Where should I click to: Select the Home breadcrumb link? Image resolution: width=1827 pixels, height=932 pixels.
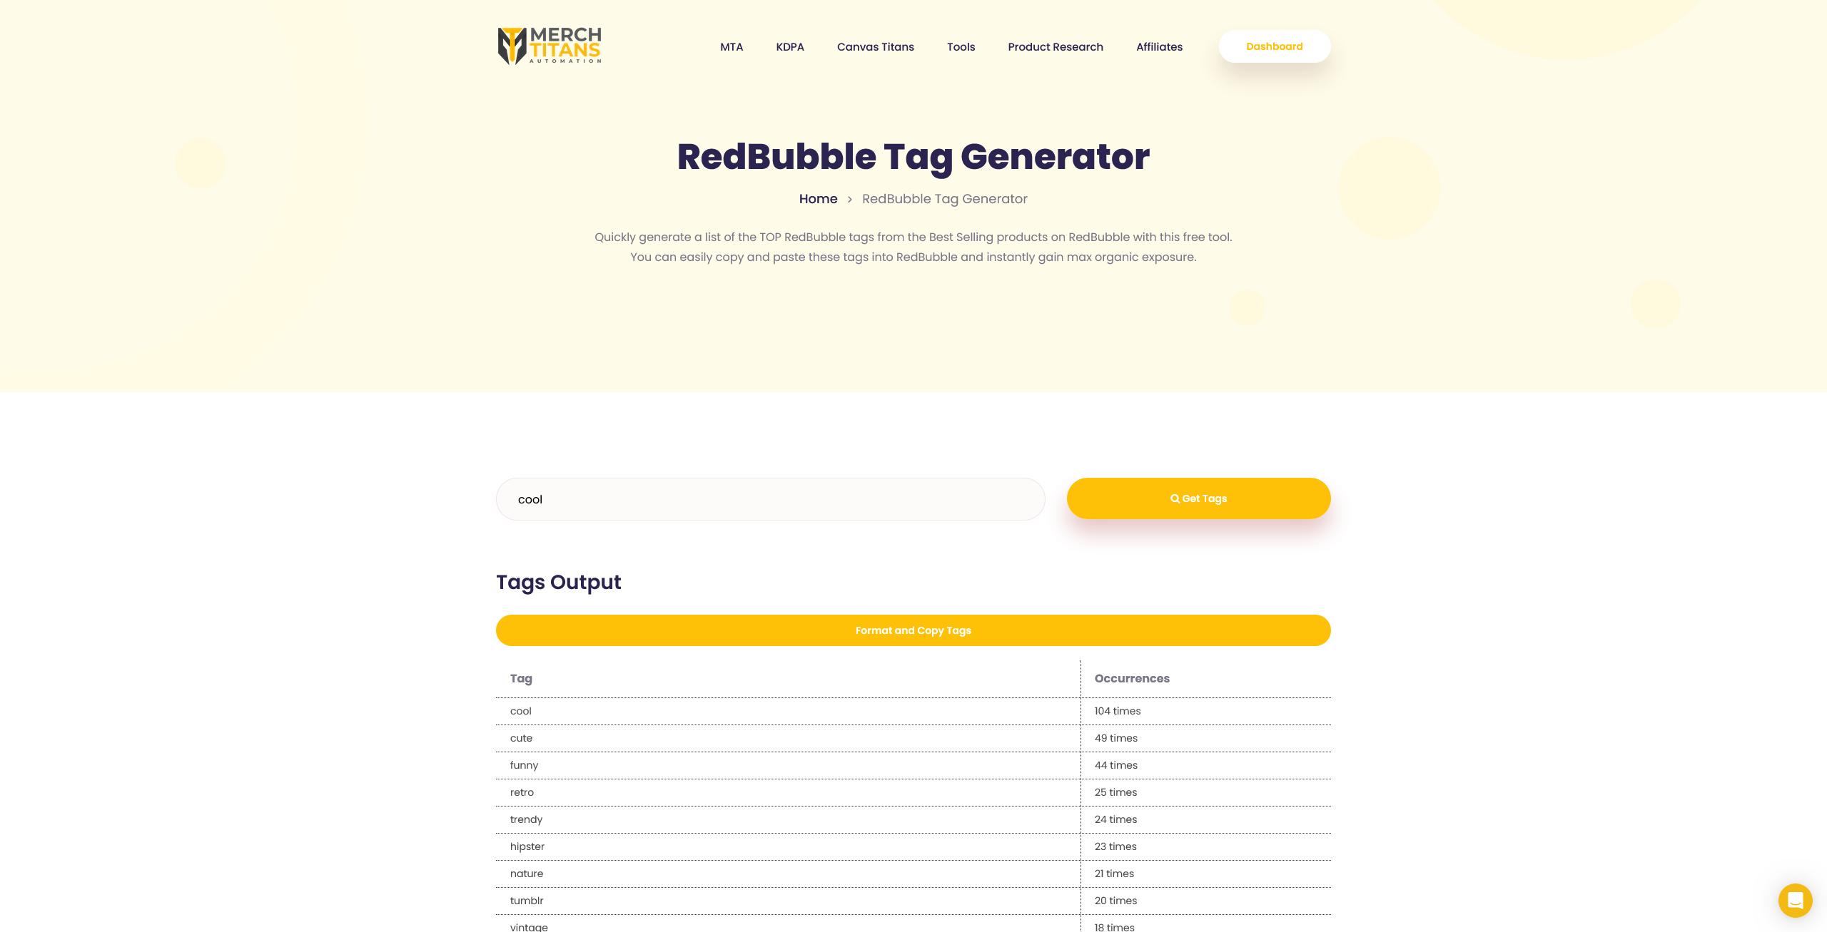[x=819, y=198]
